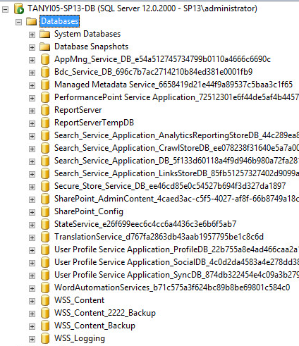The image size is (299, 346).
Task: Click the server icon for TANYI05-SP13-DB
Action: pos(19,8)
